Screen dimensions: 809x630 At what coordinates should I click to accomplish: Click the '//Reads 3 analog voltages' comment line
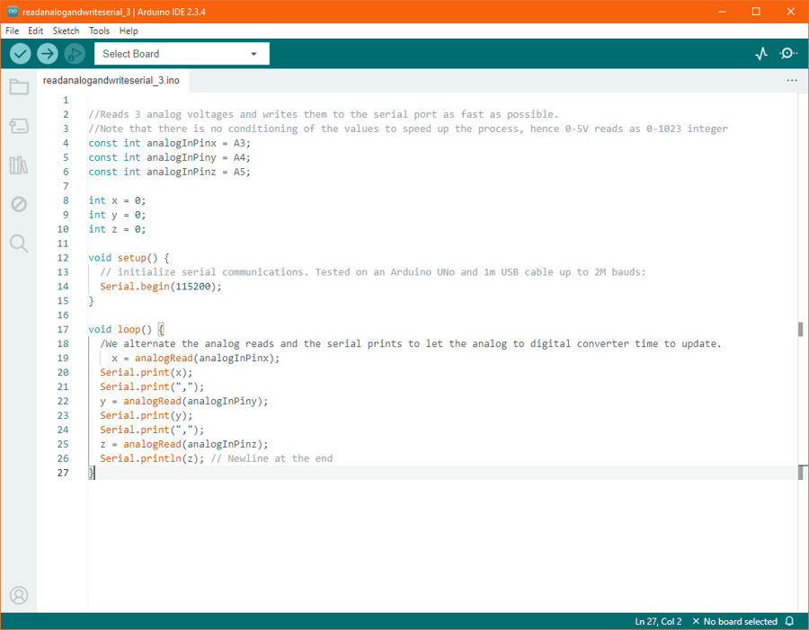click(x=324, y=114)
